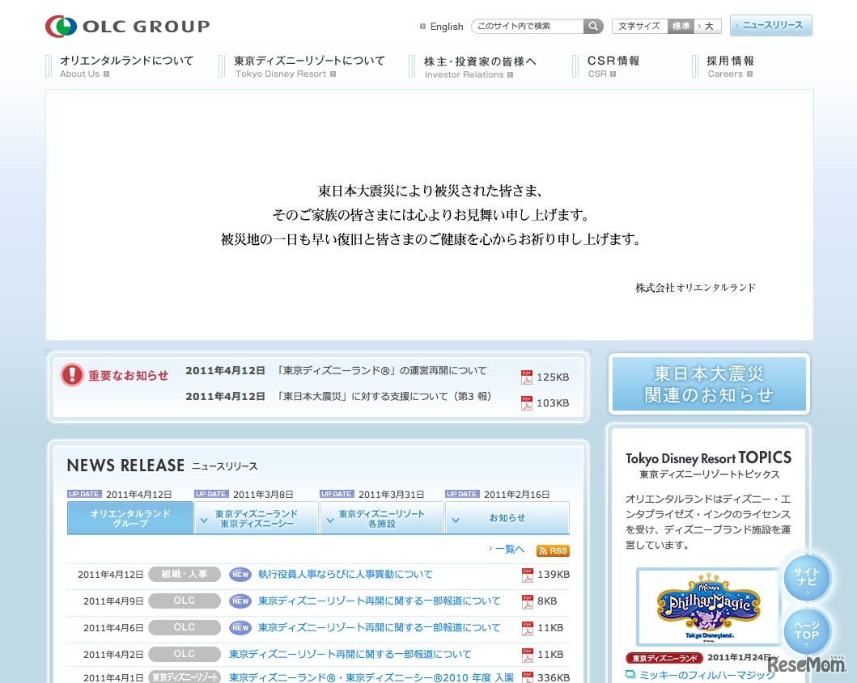
Task: Open PDF icon for 125KB file
Action: coord(526,377)
